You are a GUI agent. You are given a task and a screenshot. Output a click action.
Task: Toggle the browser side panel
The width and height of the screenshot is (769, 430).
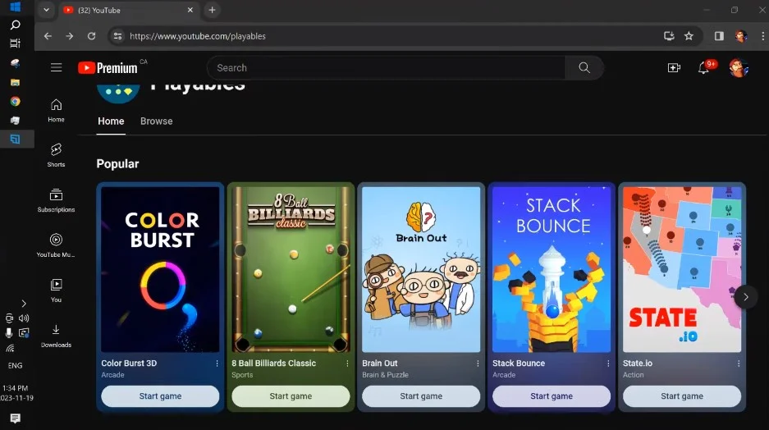[719, 36]
